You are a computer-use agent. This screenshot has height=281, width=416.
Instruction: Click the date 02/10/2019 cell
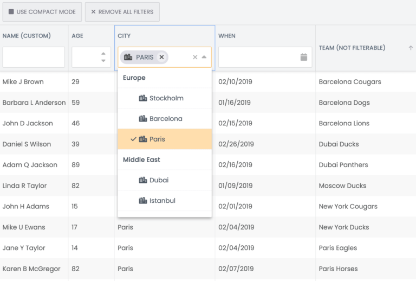coord(265,82)
